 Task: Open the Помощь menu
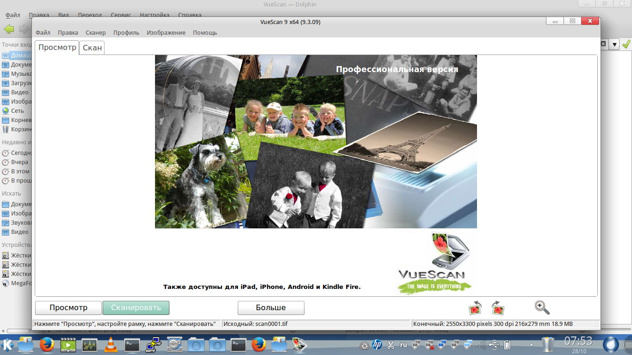pos(205,32)
